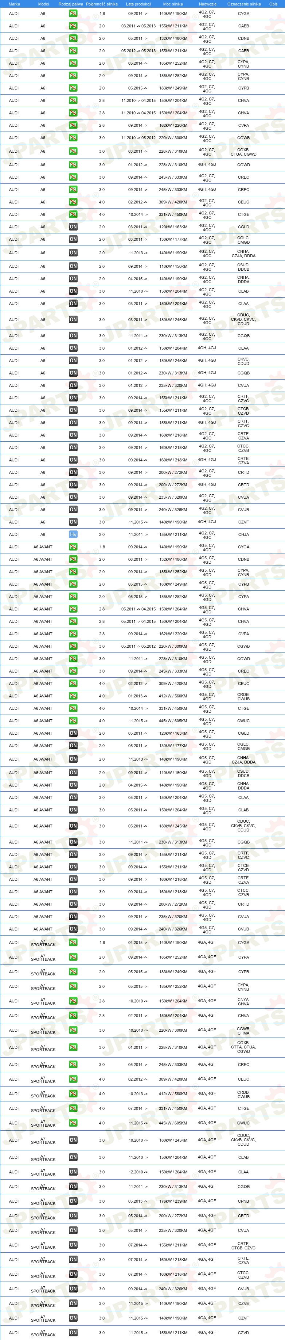285x1340 pixels.
Task: Click engine codes CGXB, CTUA, CGWD in A6 row
Action: (243, 151)
